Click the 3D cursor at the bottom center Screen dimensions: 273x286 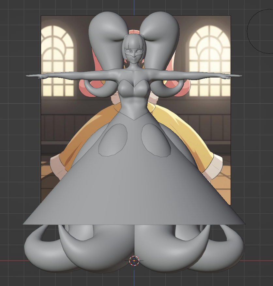(134, 260)
